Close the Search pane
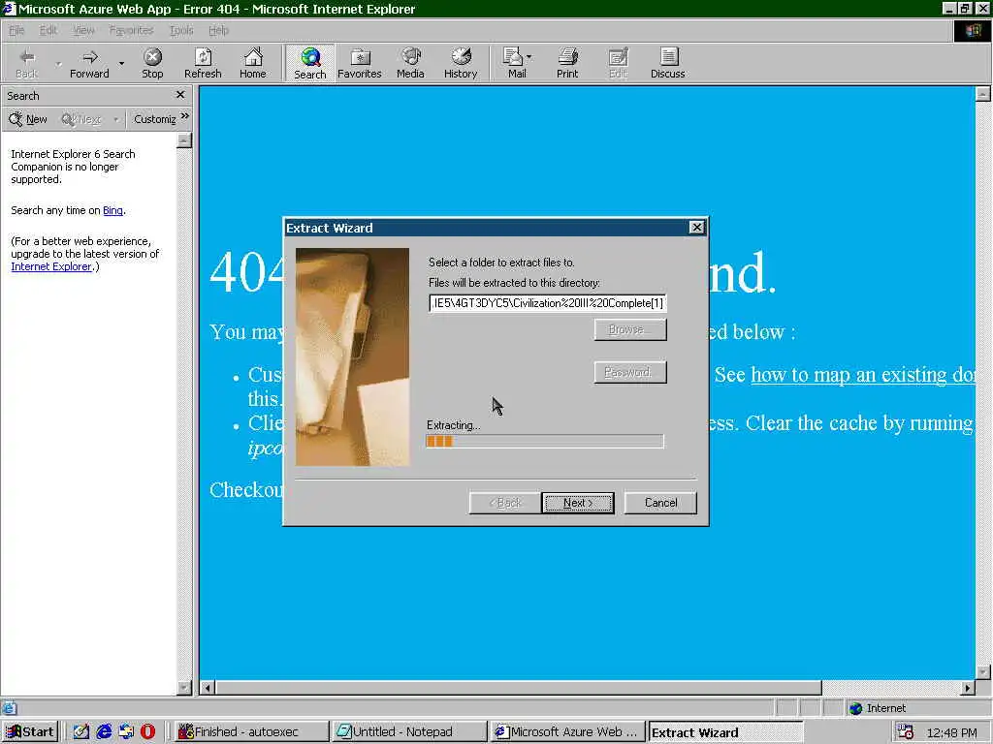This screenshot has height=744, width=993. [179, 95]
